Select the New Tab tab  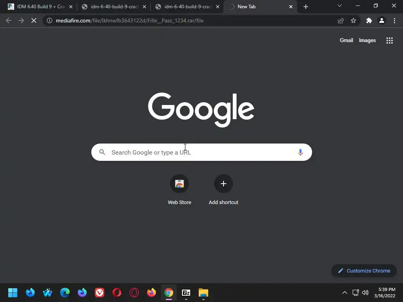click(260, 7)
